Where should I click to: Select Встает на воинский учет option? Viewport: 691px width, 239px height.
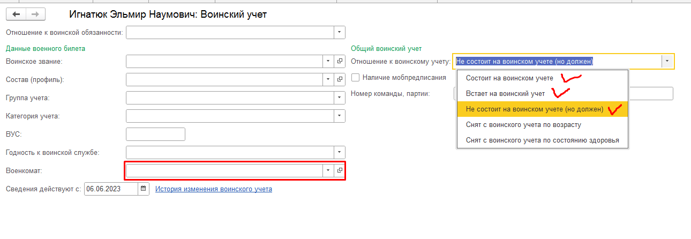[505, 94]
